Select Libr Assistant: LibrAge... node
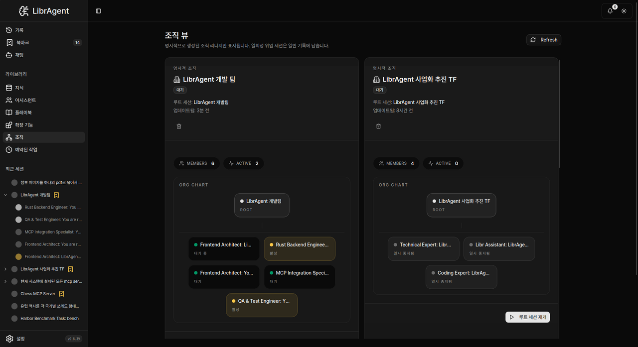Screen dimensions: 638x347 [499, 248]
